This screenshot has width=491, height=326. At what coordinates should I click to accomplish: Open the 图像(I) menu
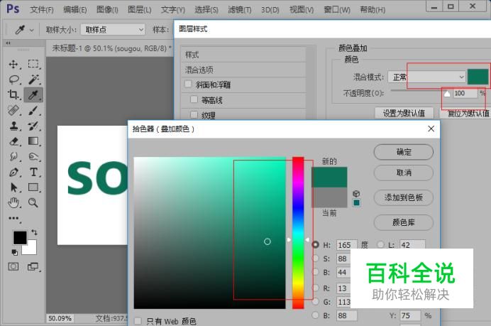pos(107,10)
